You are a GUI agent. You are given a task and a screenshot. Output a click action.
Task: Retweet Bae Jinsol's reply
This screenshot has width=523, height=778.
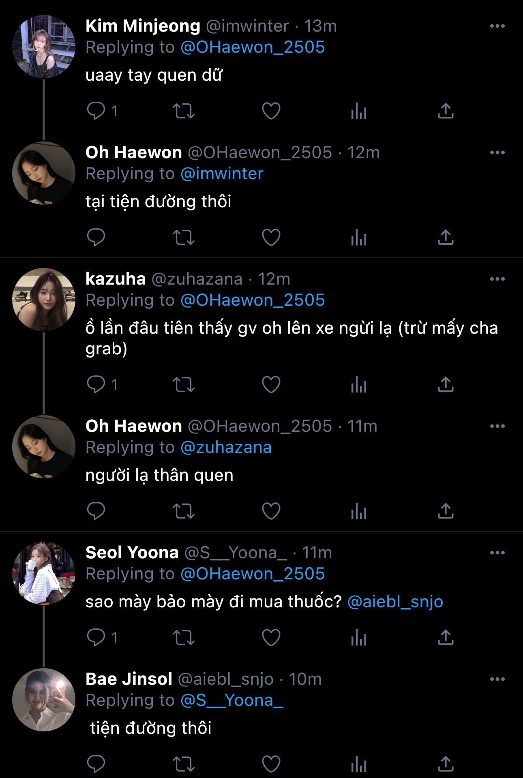pyautogui.click(x=184, y=764)
